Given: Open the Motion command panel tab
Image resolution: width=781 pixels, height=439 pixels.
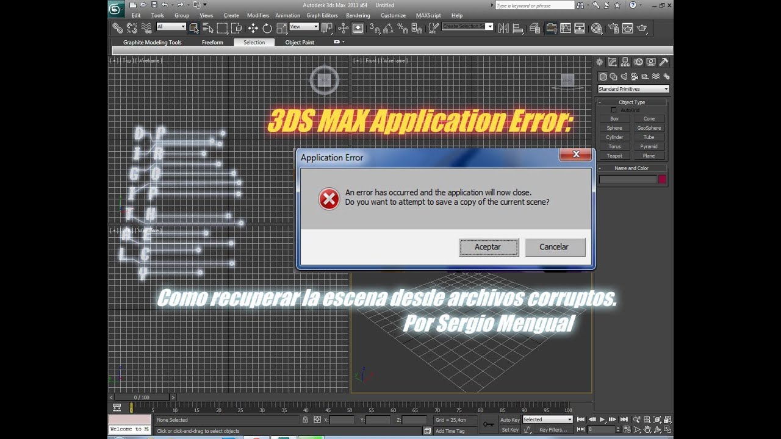Looking at the screenshot, I should tap(638, 62).
